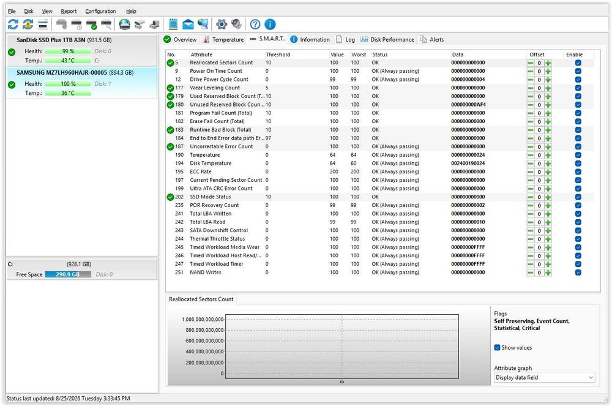Uncheck Enable for Temperature attribute 190
This screenshot has height=406, width=612.
coord(578,155)
